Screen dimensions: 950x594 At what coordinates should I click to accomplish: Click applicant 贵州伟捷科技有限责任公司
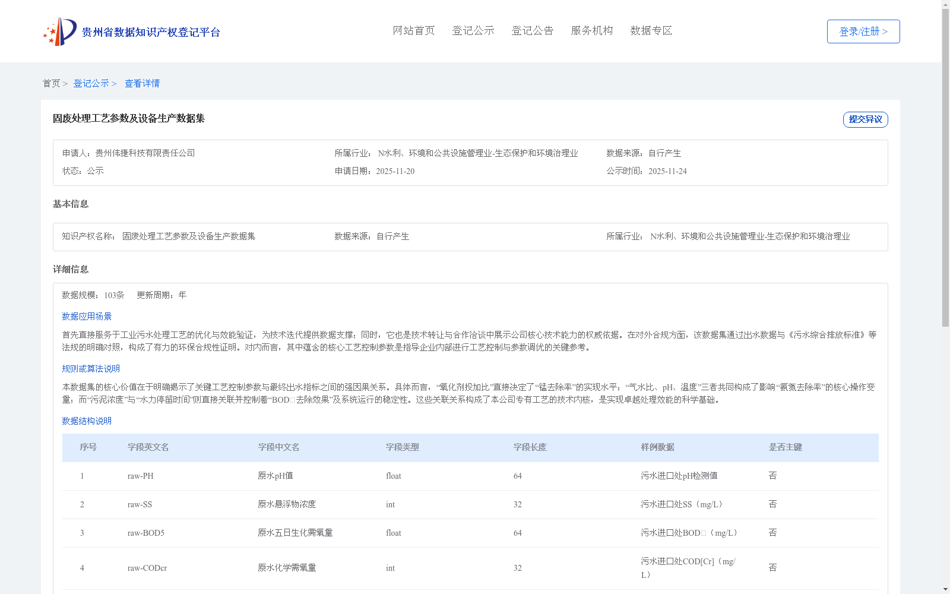145,153
